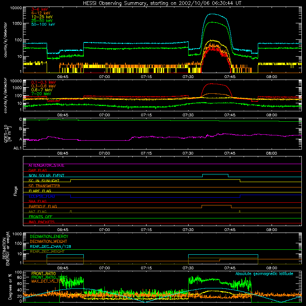The width and height of the screenshot is (306, 306).
Task: Select the REAR_DEC_WEIGHT legend label
Action: pyautogui.click(x=47, y=252)
